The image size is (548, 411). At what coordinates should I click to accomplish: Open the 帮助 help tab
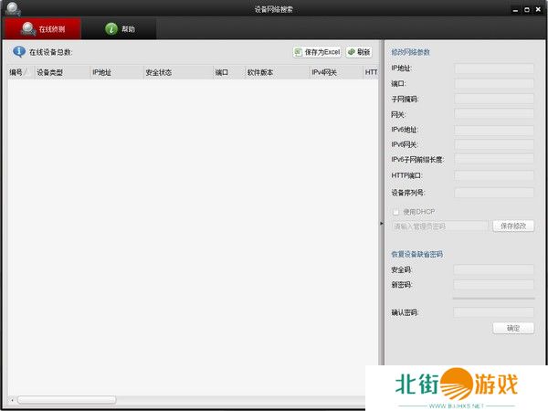point(120,29)
